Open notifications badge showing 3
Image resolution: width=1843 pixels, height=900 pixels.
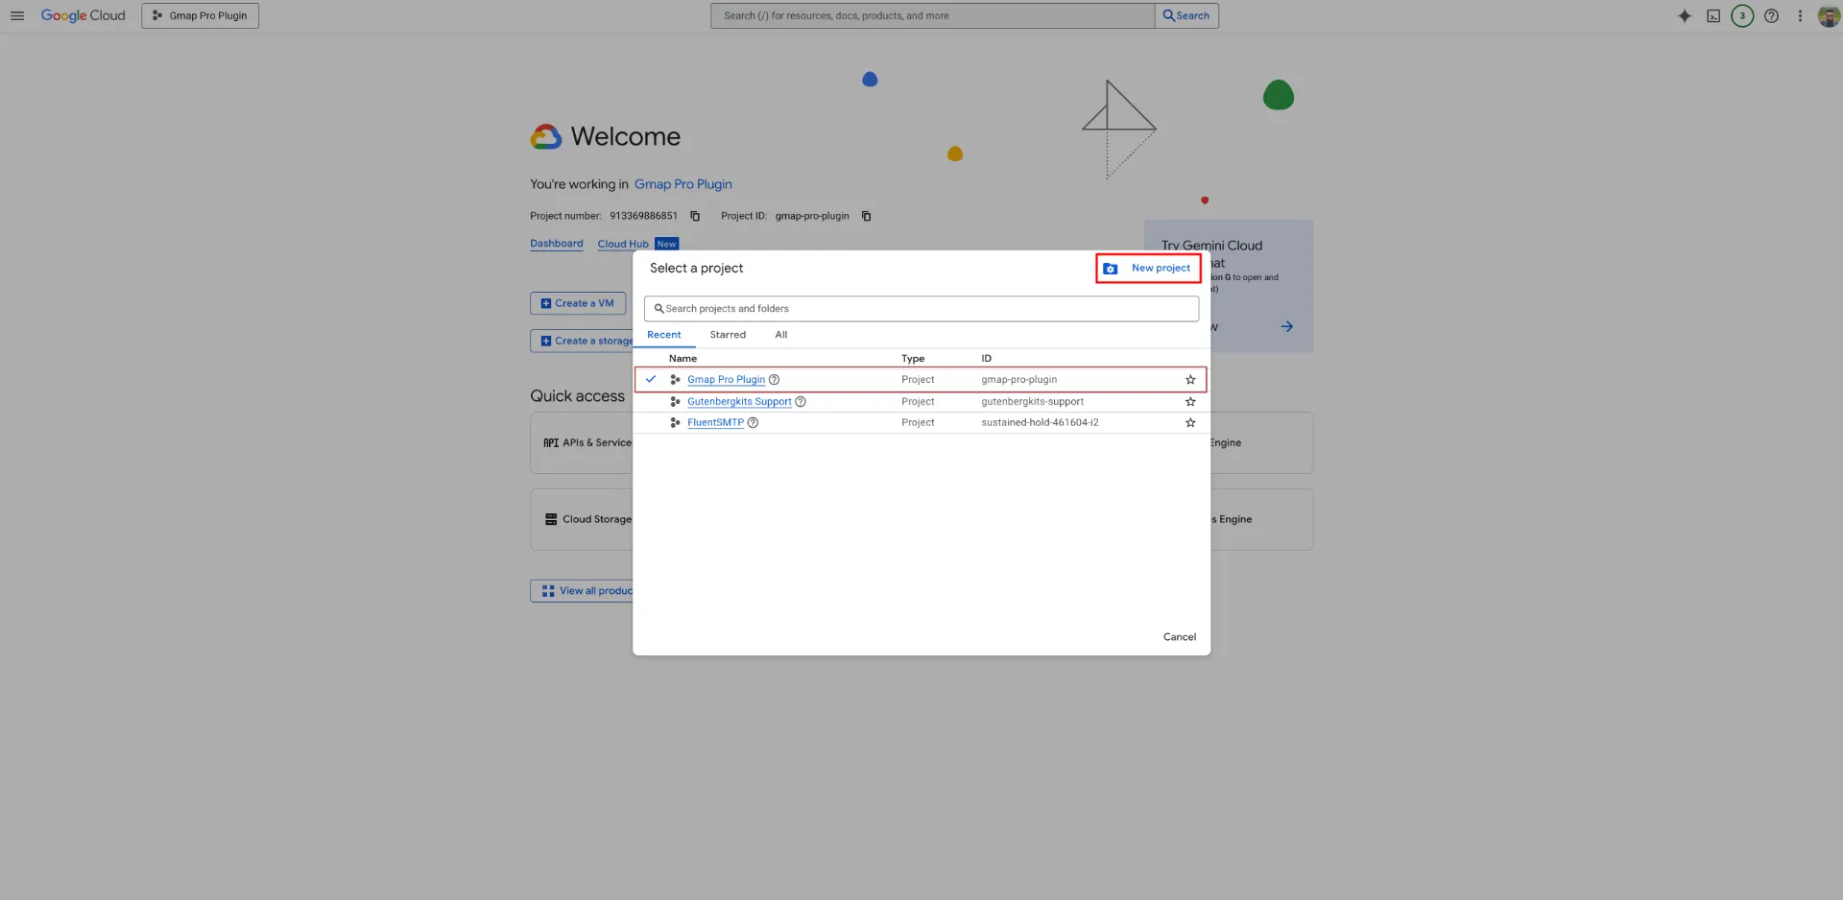pyautogui.click(x=1742, y=15)
